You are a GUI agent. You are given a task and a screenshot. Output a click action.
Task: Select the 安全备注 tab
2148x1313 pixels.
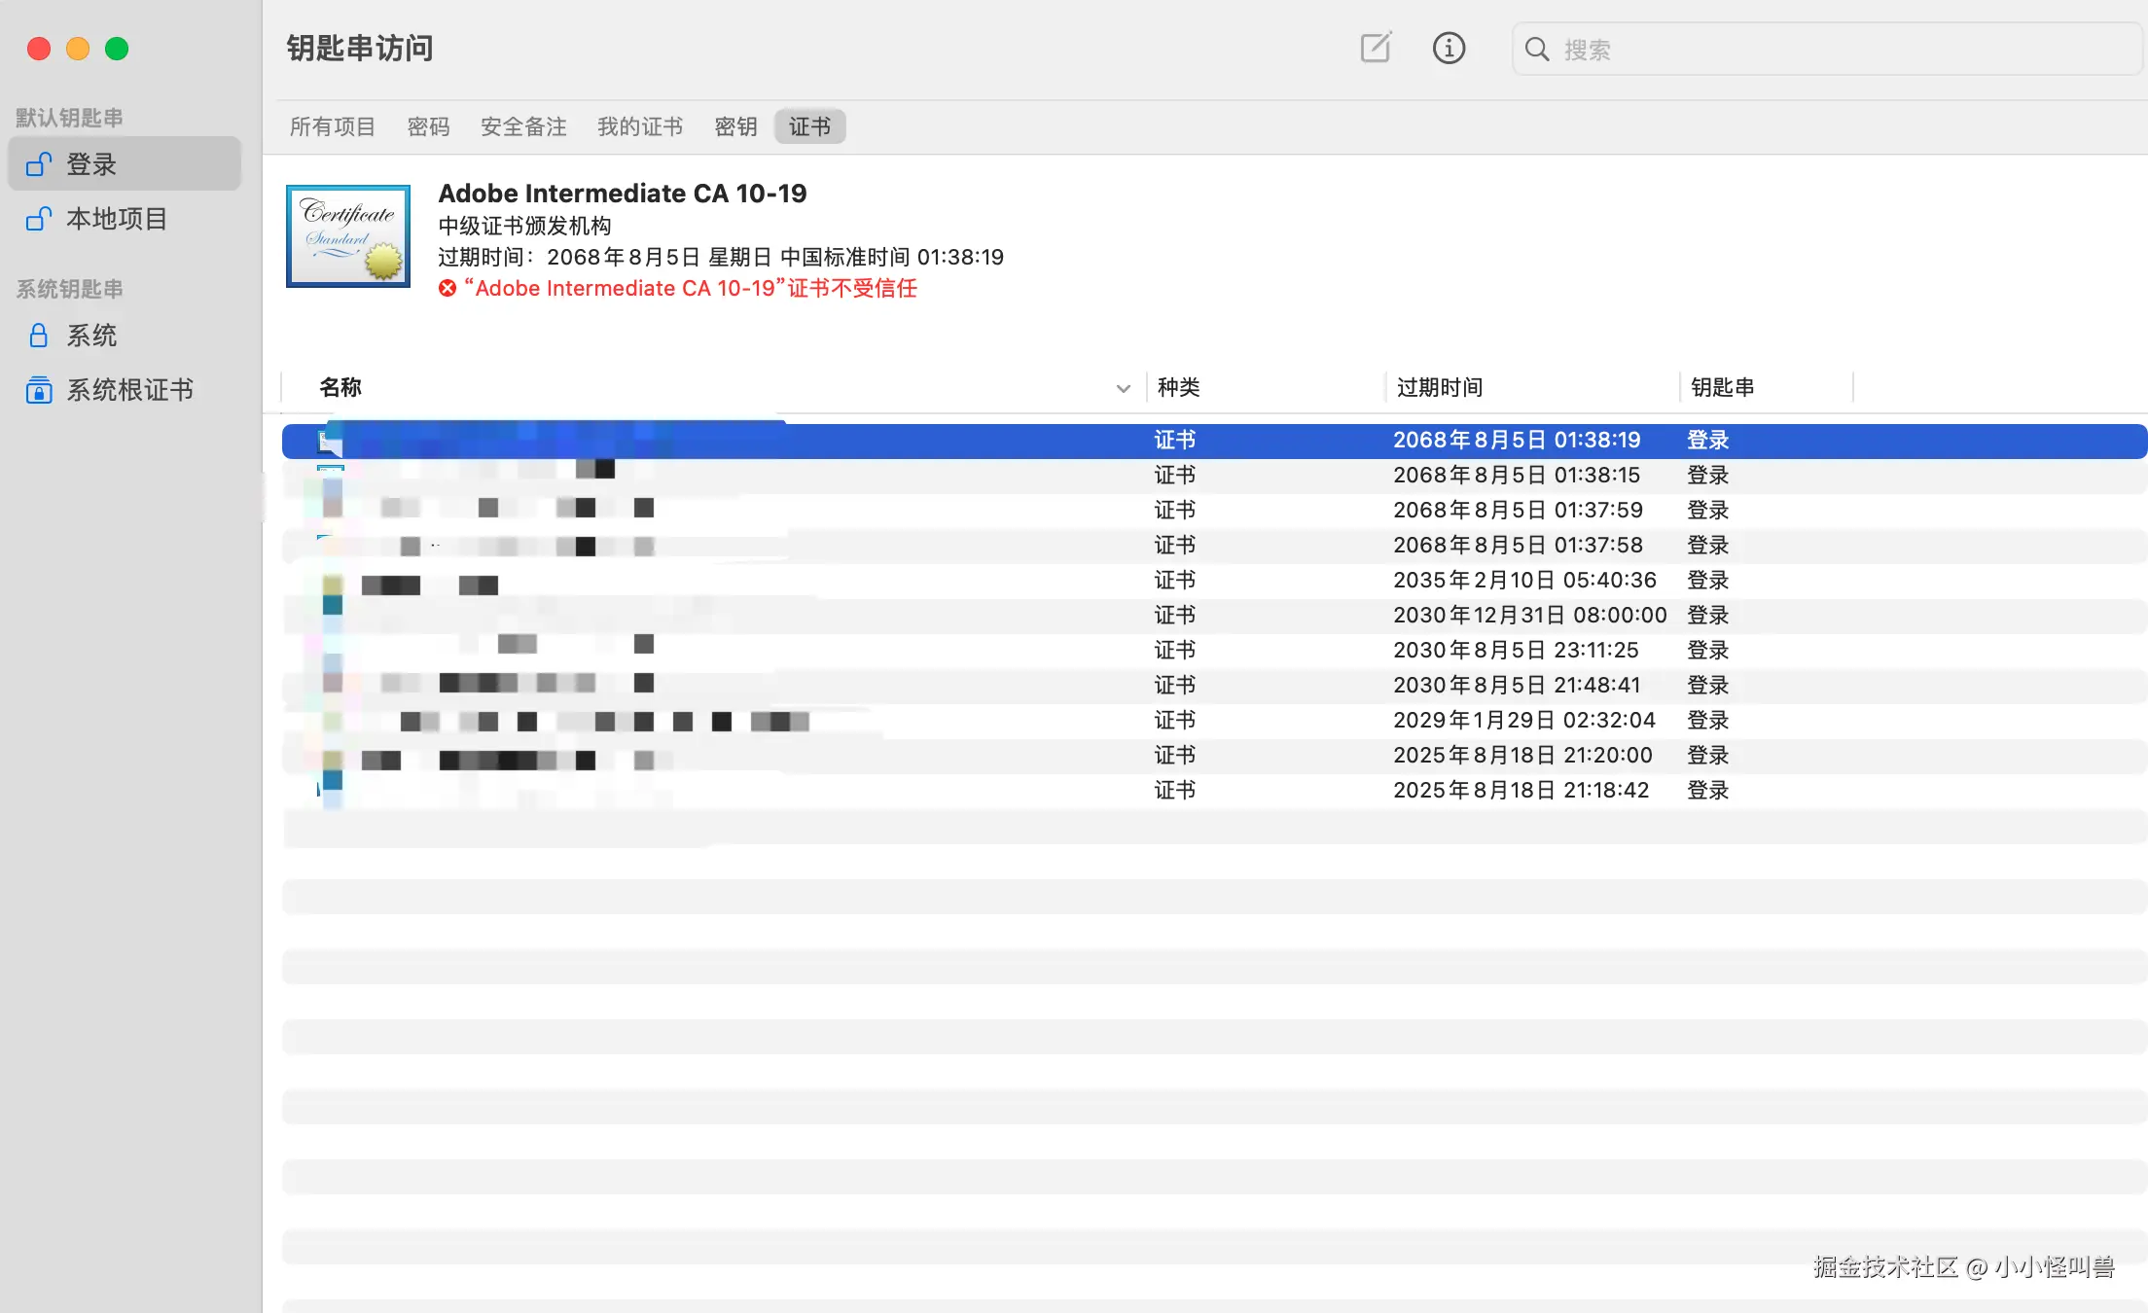click(x=522, y=126)
